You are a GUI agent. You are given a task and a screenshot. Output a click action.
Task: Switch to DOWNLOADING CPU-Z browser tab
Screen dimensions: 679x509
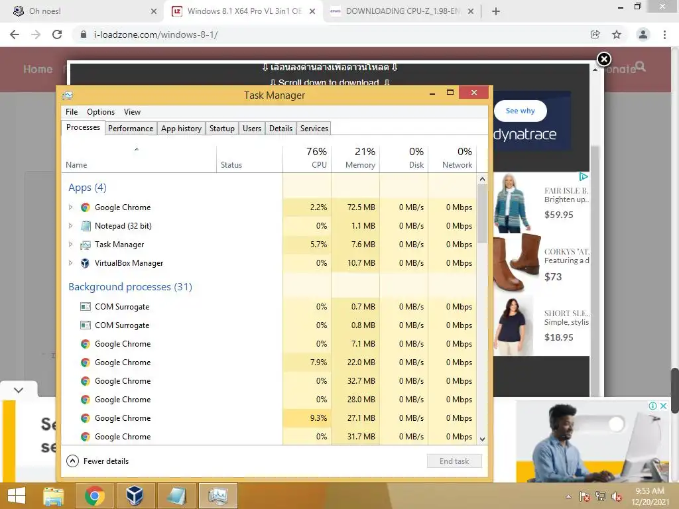coord(402,11)
